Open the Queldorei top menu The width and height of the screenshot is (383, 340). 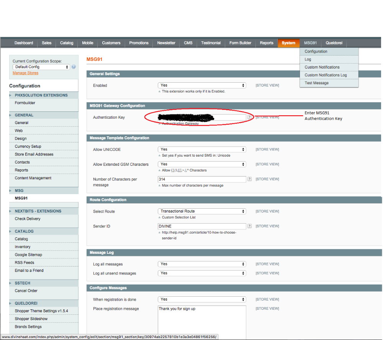(x=334, y=43)
